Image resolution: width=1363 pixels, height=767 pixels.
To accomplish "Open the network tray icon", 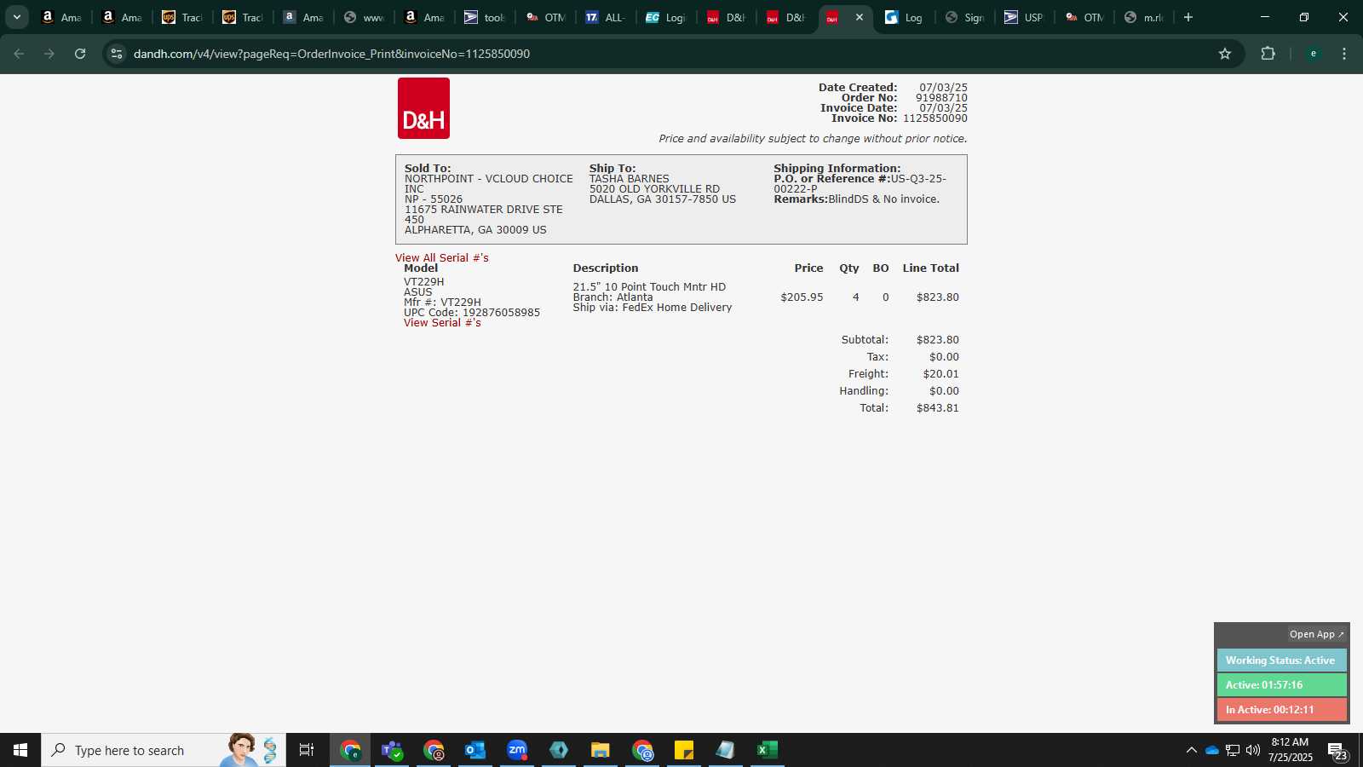I will pyautogui.click(x=1233, y=750).
